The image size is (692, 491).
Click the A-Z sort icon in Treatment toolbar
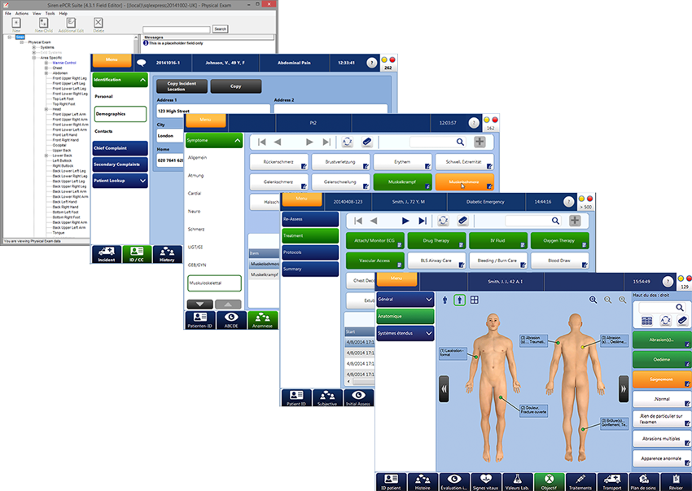point(443,221)
